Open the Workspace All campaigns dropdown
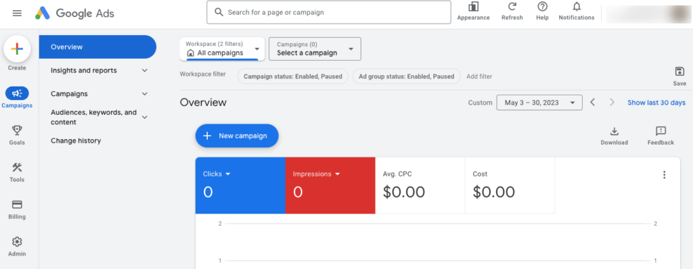This screenshot has height=269, width=693. pyautogui.click(x=222, y=49)
